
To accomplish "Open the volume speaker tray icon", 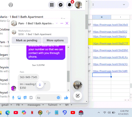I will point(109,112).
